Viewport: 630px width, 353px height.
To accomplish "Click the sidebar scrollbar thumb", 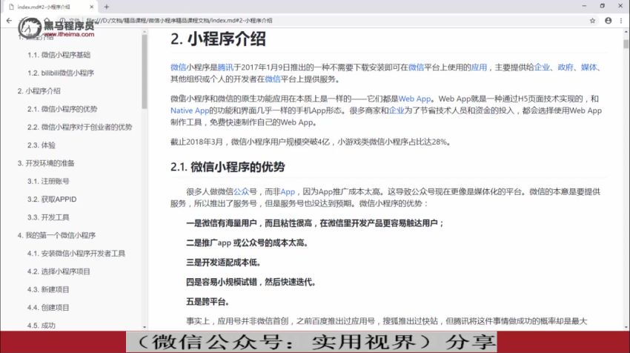I will tap(145, 72).
